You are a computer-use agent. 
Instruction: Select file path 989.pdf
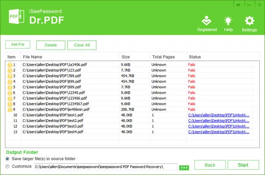52,87
